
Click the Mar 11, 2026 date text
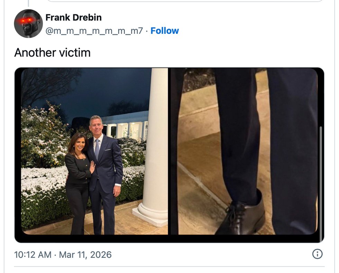coord(85,255)
